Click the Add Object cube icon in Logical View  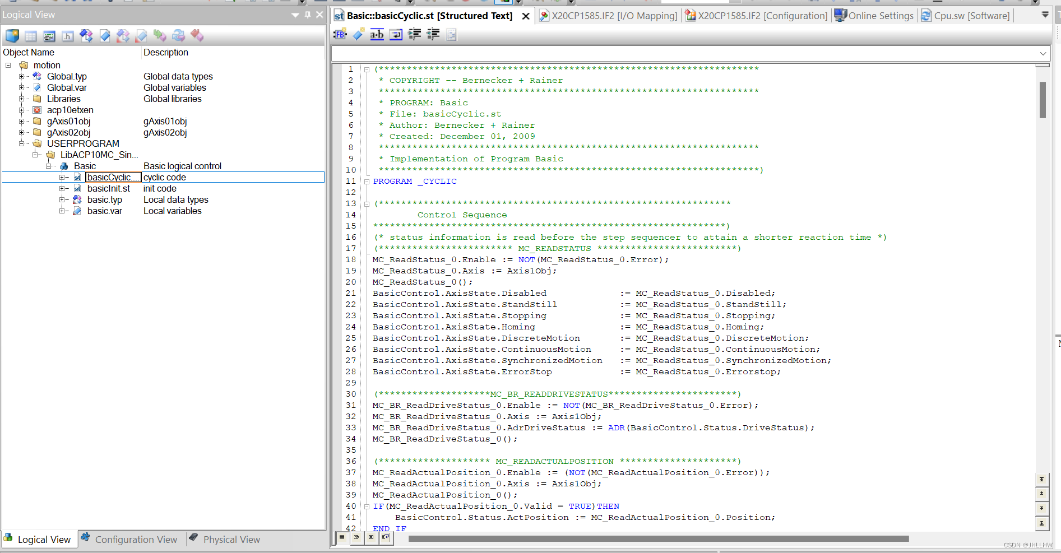coord(12,36)
